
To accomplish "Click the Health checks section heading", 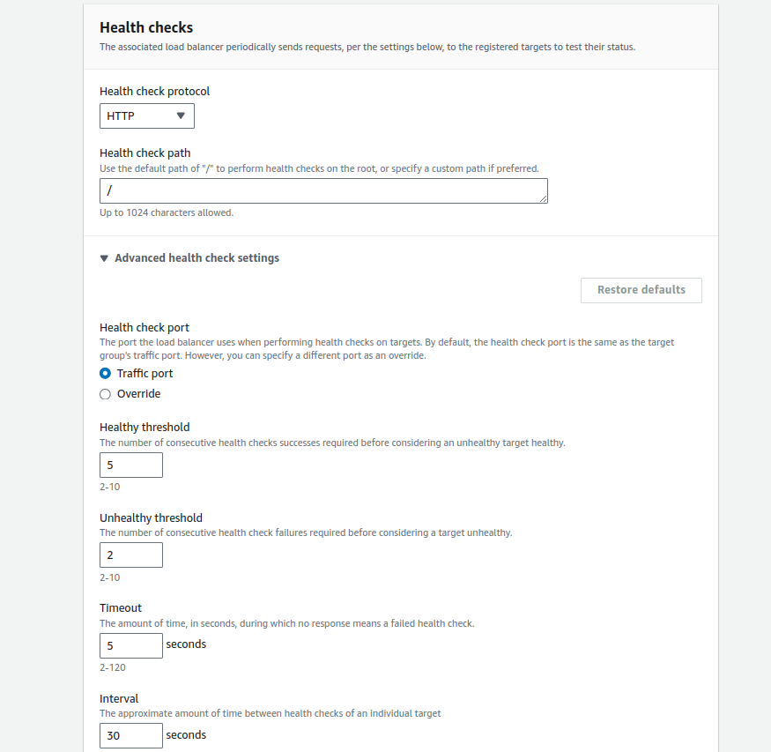I will click(x=146, y=27).
